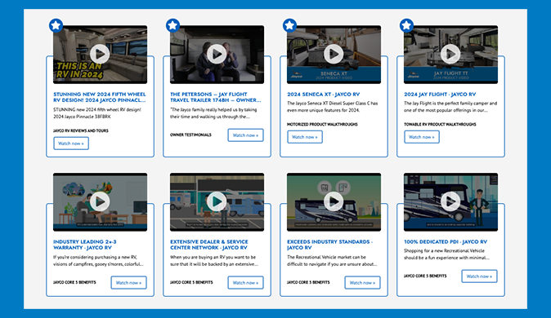Select the Jayco RV Reviews and Tours category label
Screen dimensions: 551x318
[x=81, y=130]
